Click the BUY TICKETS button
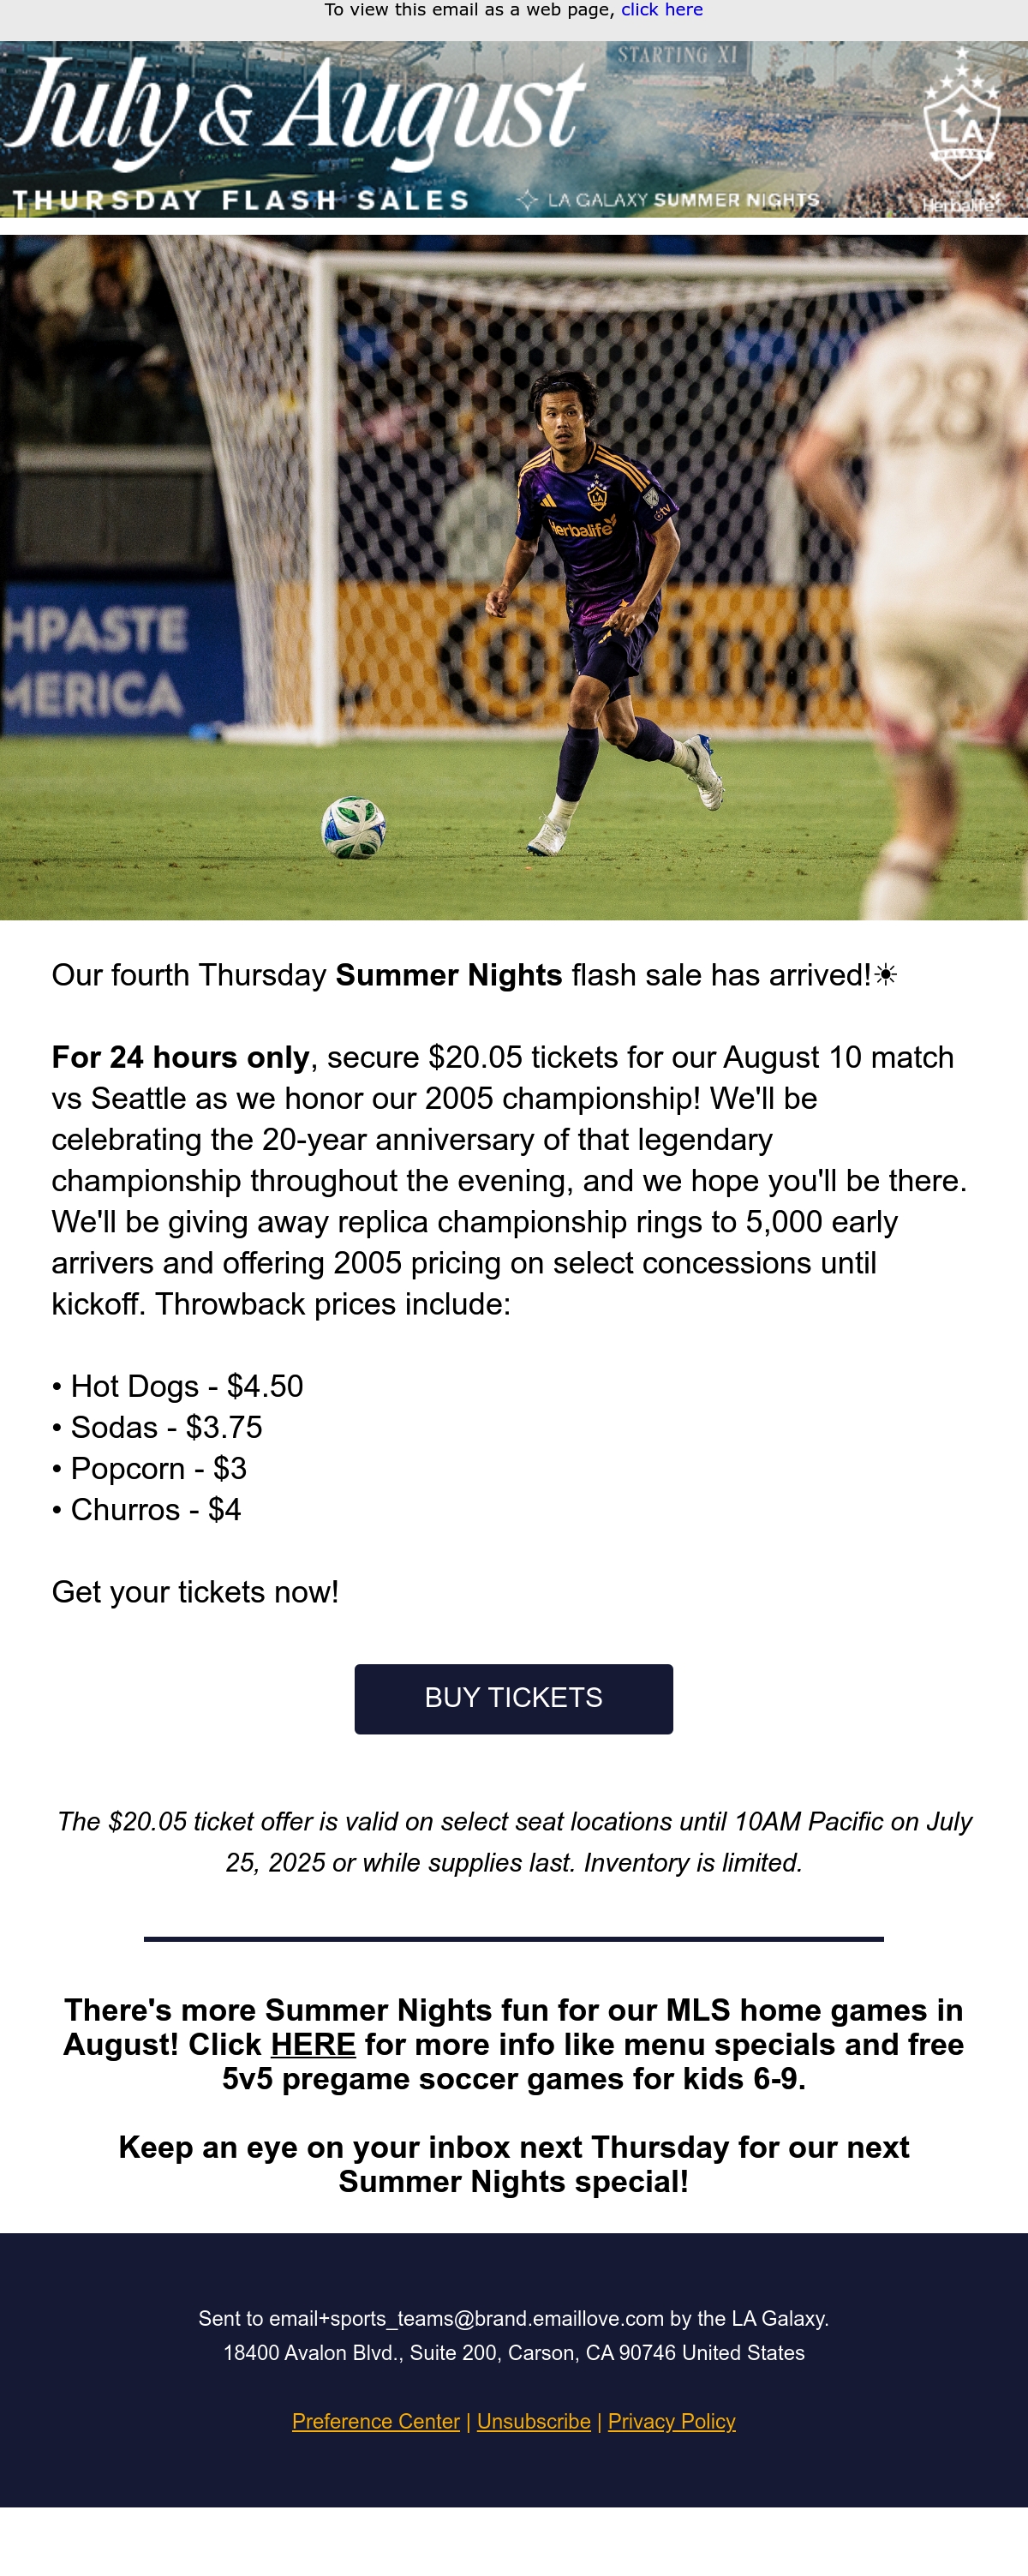The width and height of the screenshot is (1028, 2576). (x=514, y=1698)
